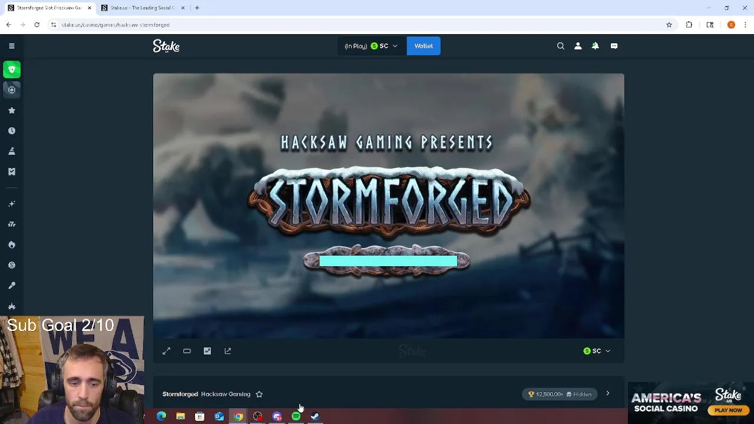754x424 pixels.
Task: Open Recent clock icon in sidebar
Action: click(11, 131)
